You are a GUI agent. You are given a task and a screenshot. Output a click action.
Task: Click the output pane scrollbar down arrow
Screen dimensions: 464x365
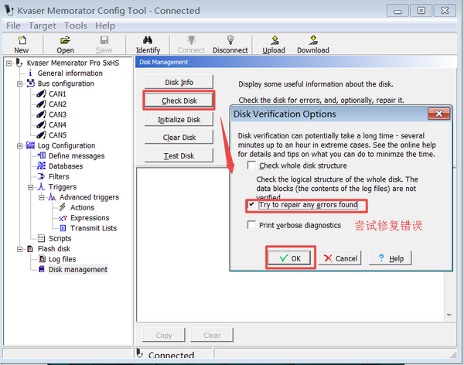click(x=449, y=315)
